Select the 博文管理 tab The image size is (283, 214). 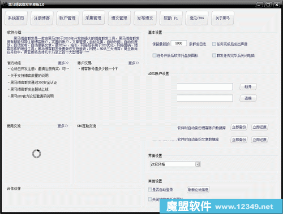click(119, 18)
